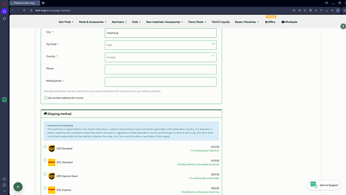The width and height of the screenshot is (346, 195).
Task: Open 10ml E-Liquids category
Action: point(221,22)
